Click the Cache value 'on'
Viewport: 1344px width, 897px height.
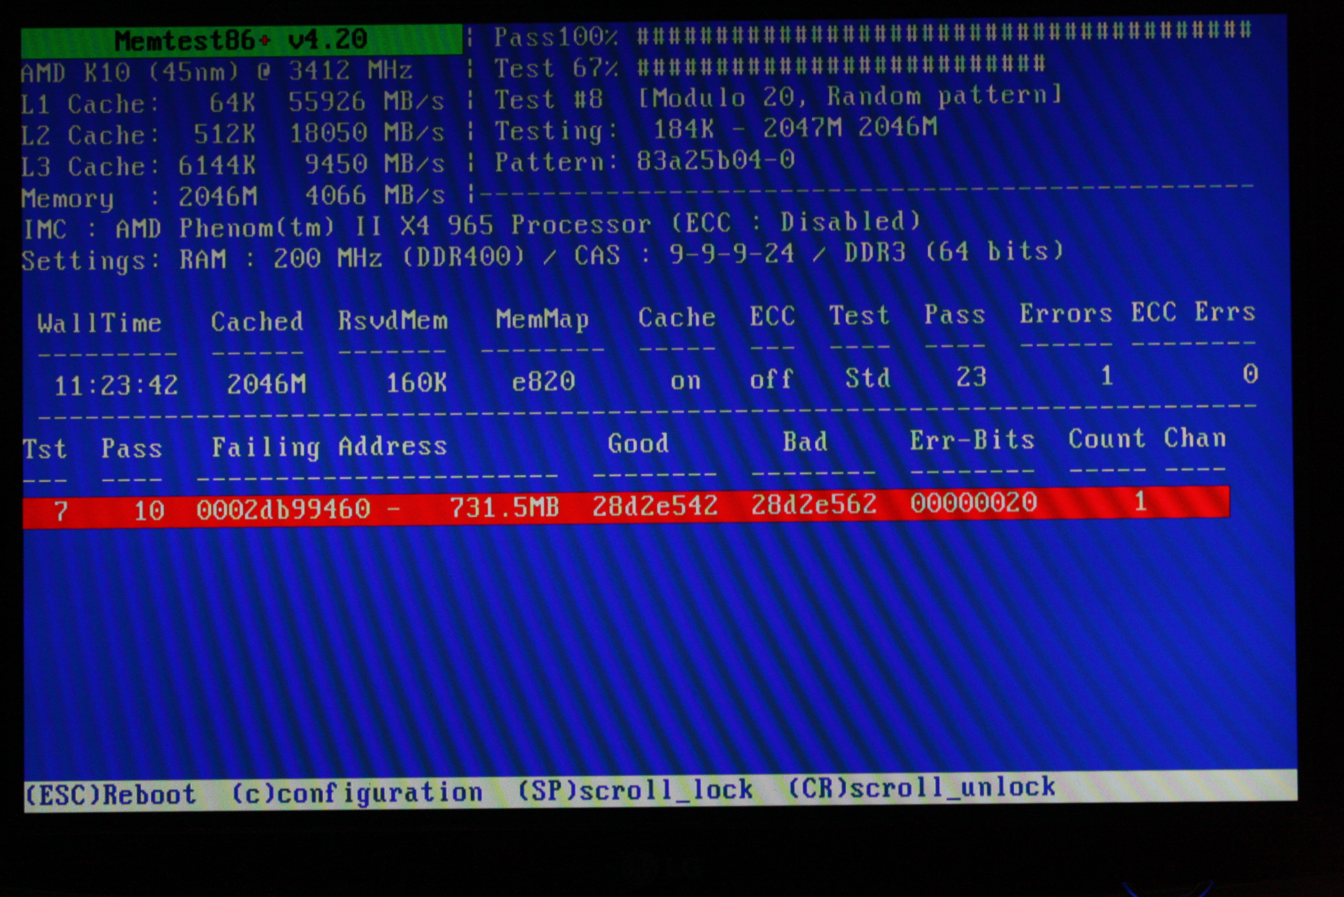685,380
